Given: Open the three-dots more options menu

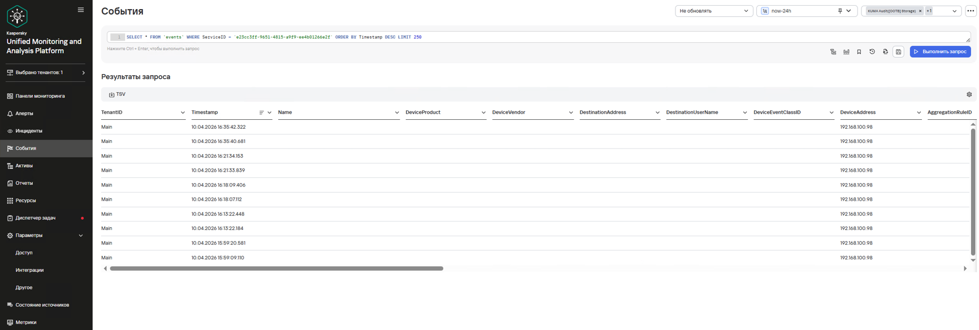Looking at the screenshot, I should click(971, 11).
